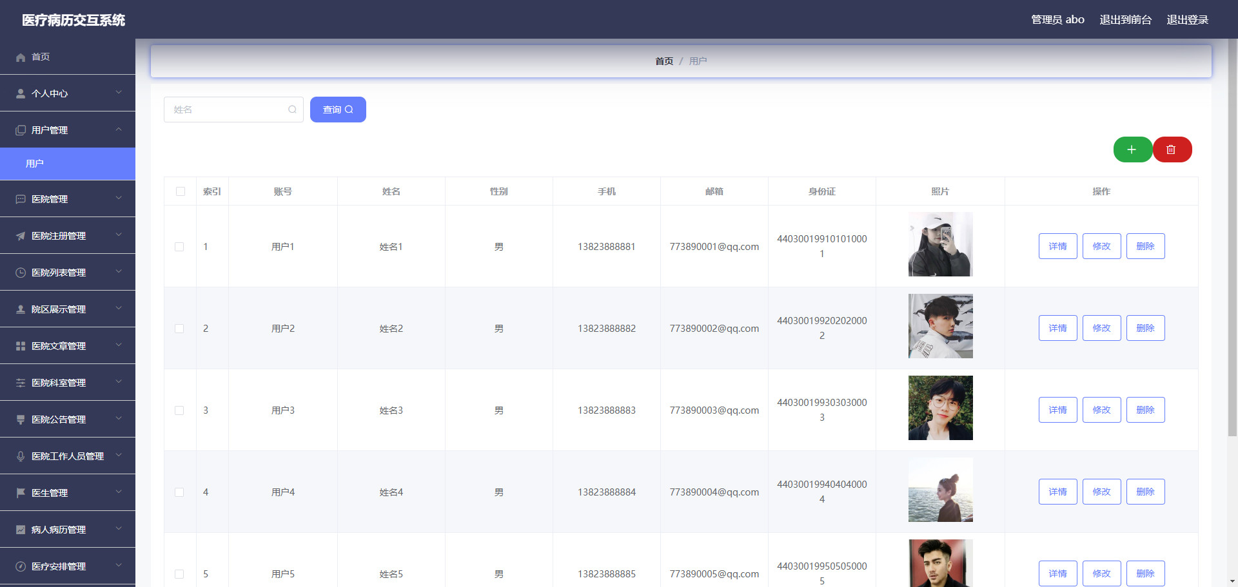Screen dimensions: 1238x587
Task: Click 修改 button for 用户2
Action: pos(1101,328)
